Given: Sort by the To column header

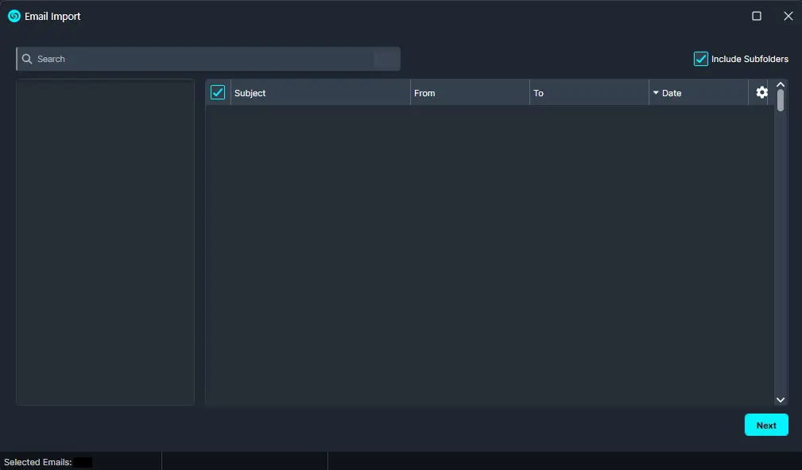Looking at the screenshot, I should click(589, 93).
